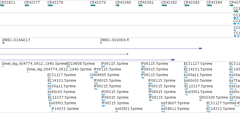Click IP06115.3prime label right of SD19808.5prime
The image size is (240, 113).
pyautogui.click(x=115, y=64)
